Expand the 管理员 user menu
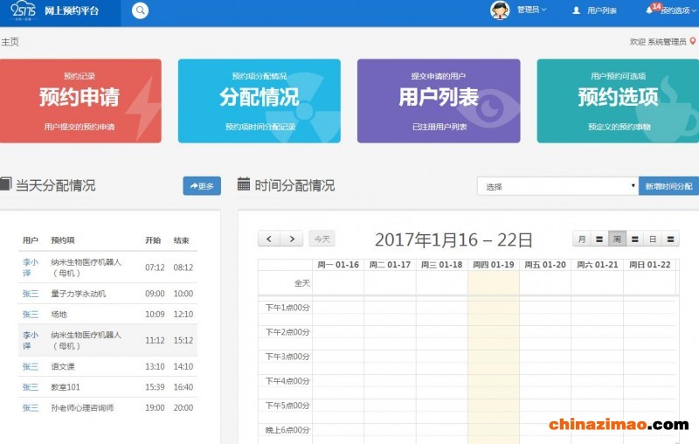The image size is (699, 444). (x=531, y=10)
